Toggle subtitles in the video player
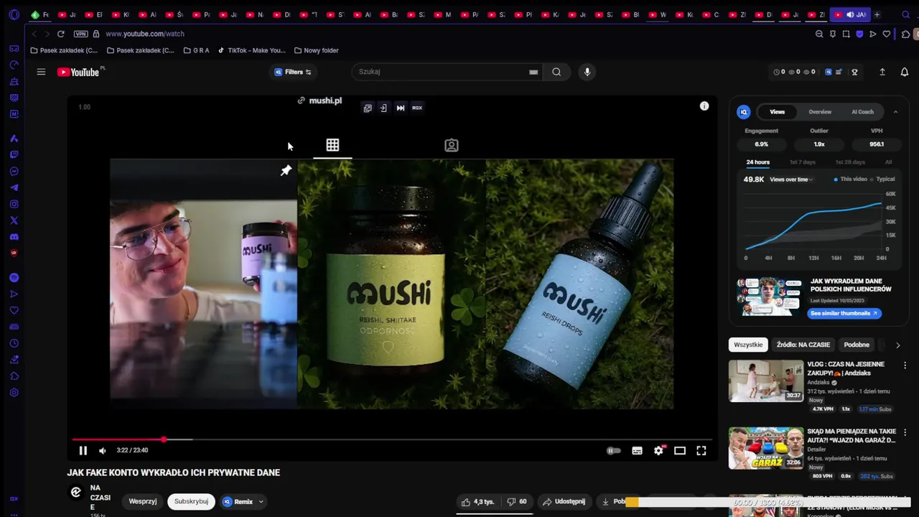This screenshot has height=517, width=919. pos(637,450)
